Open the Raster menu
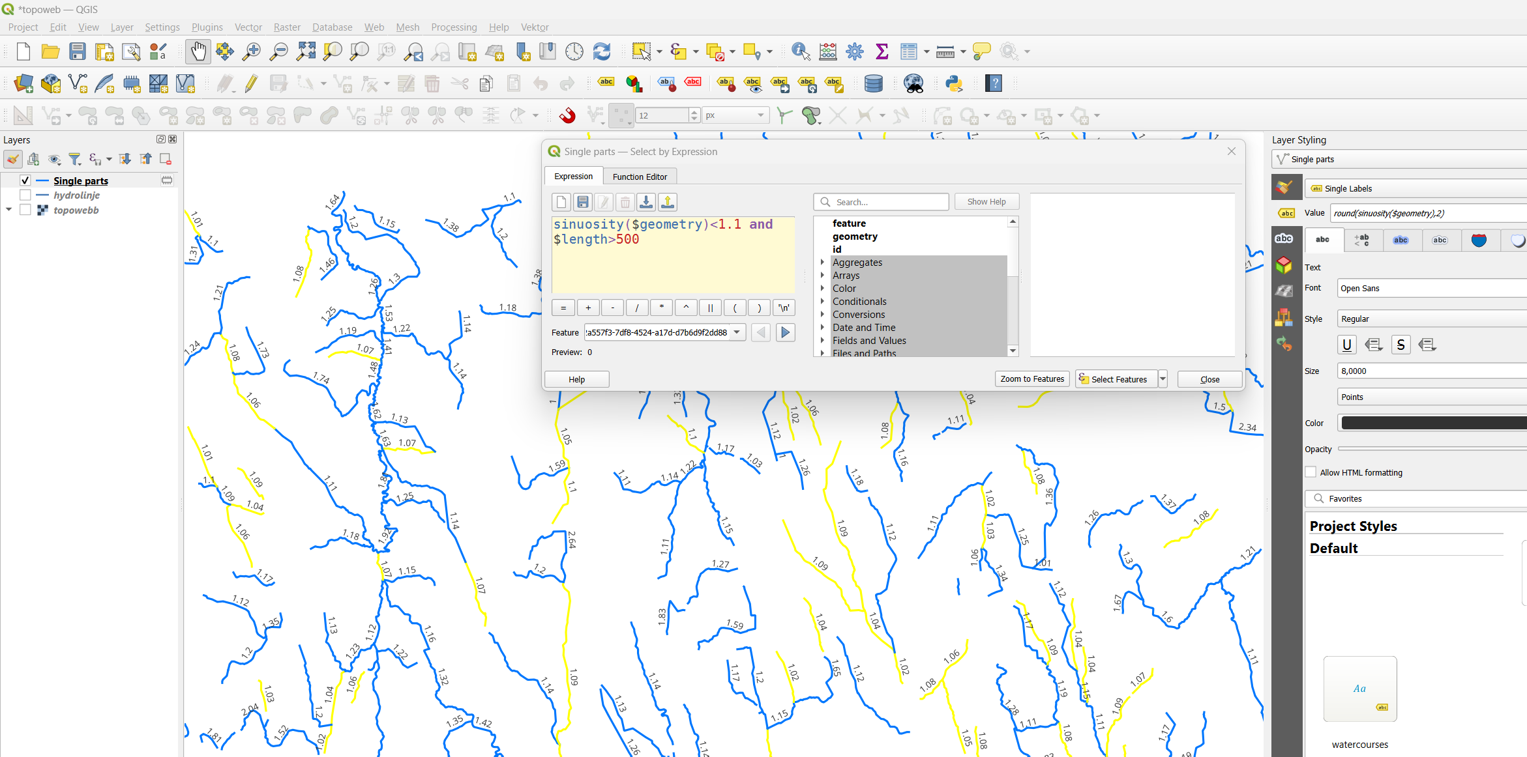This screenshot has height=757, width=1527. [287, 27]
